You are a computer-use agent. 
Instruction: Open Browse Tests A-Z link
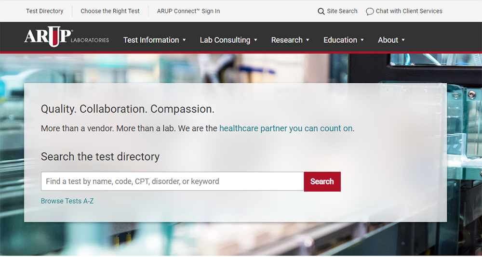(67, 201)
